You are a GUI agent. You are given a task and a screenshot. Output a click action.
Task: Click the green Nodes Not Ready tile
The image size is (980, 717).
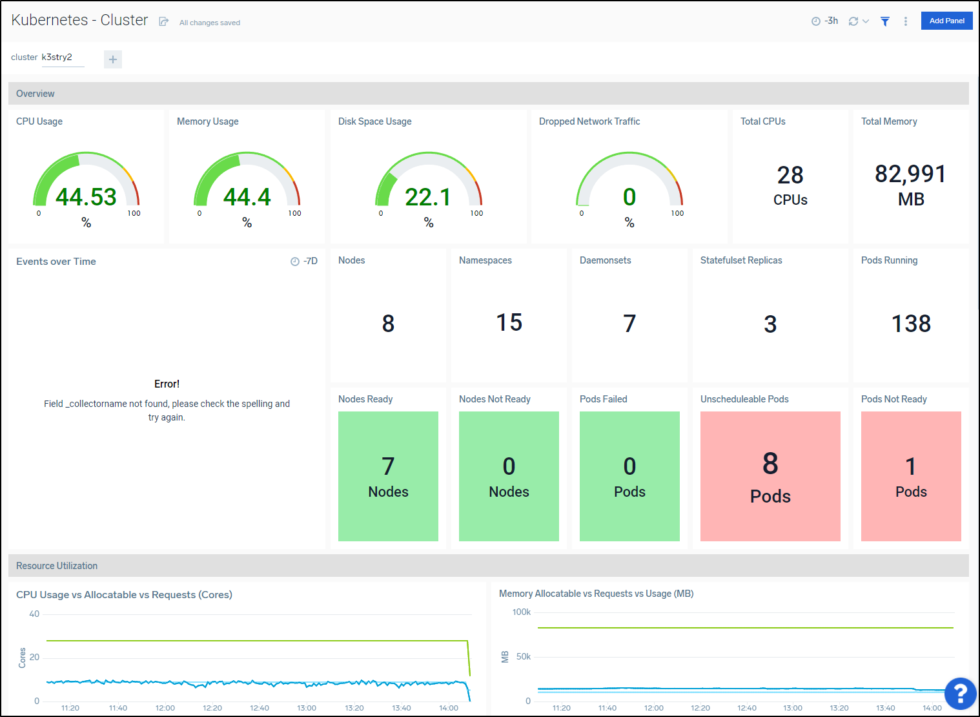coord(509,476)
